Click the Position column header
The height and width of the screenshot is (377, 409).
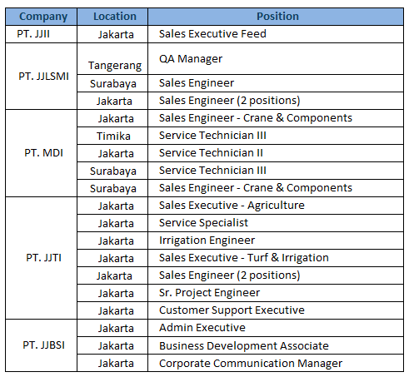pyautogui.click(x=276, y=17)
